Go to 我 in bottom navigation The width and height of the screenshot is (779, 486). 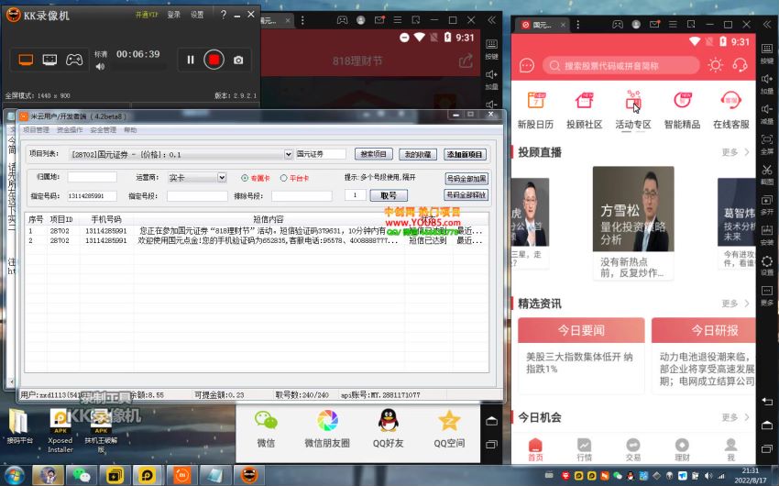[730, 449]
